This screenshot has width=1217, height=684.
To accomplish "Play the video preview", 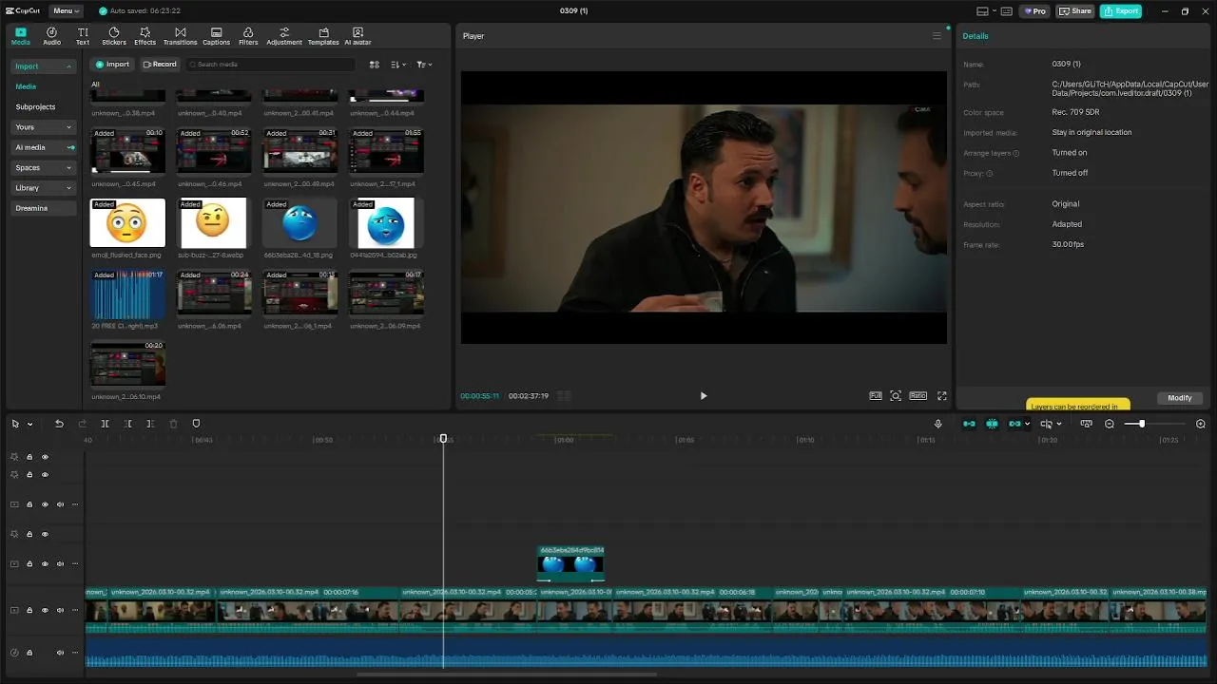I will [704, 396].
